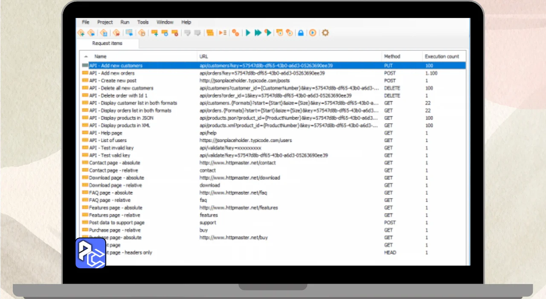Select Contact page - absolute item

click(114, 163)
